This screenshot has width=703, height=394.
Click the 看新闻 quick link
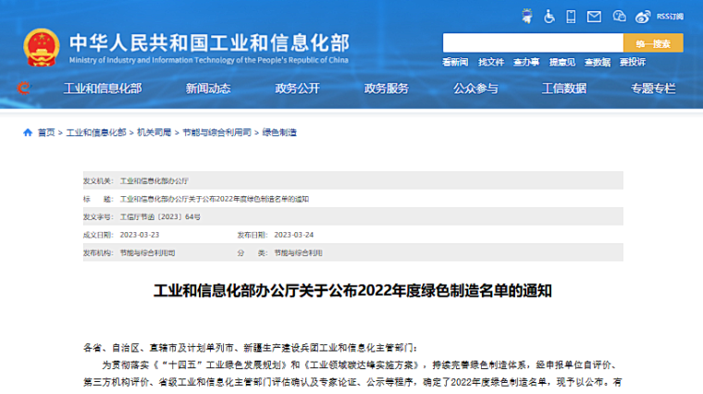pyautogui.click(x=455, y=62)
